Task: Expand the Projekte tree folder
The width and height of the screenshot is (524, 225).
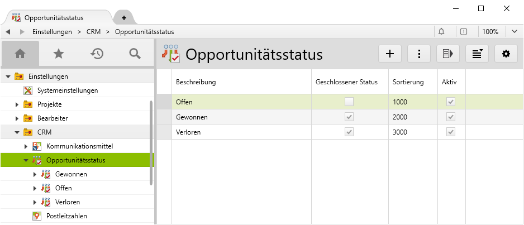Action: 17,104
